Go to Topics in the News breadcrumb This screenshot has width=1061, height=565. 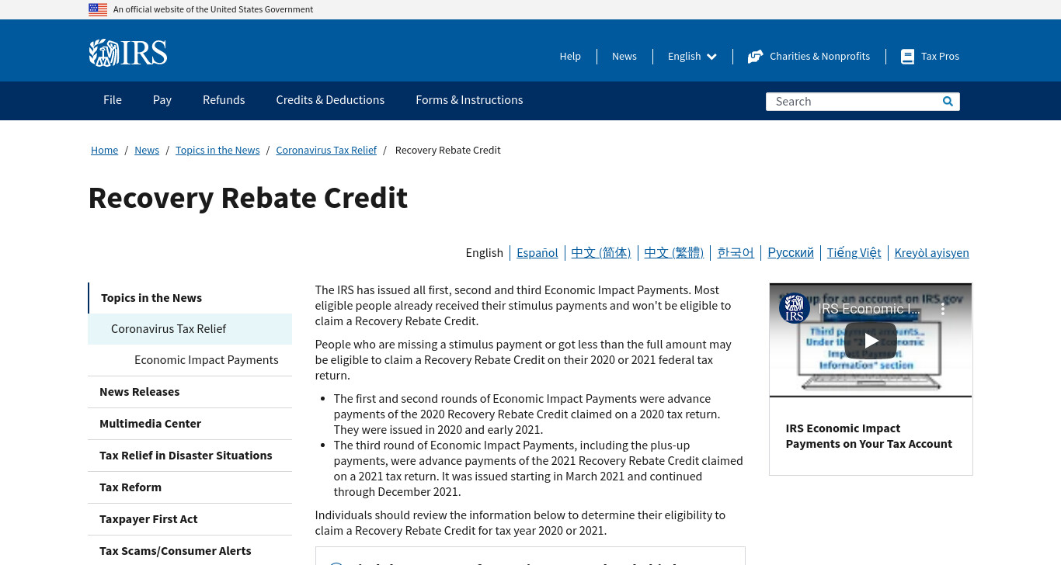[217, 151]
